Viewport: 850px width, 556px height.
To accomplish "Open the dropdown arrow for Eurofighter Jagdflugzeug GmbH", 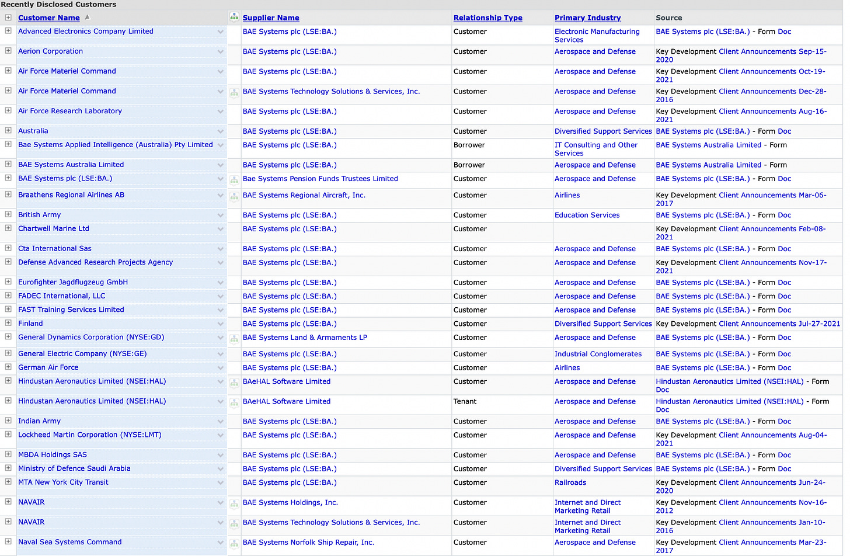I will (x=221, y=283).
